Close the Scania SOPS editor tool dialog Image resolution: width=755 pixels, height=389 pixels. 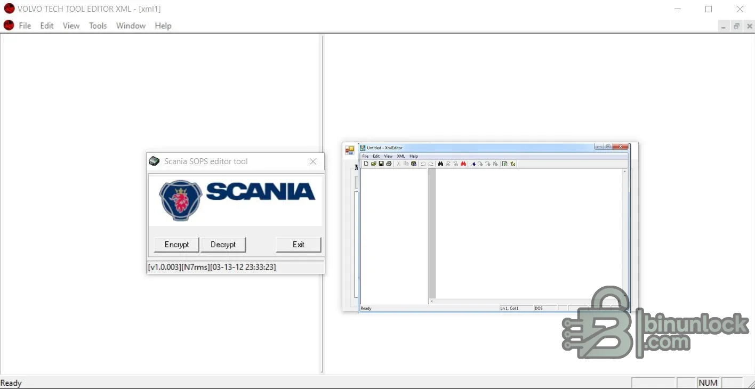tap(313, 161)
